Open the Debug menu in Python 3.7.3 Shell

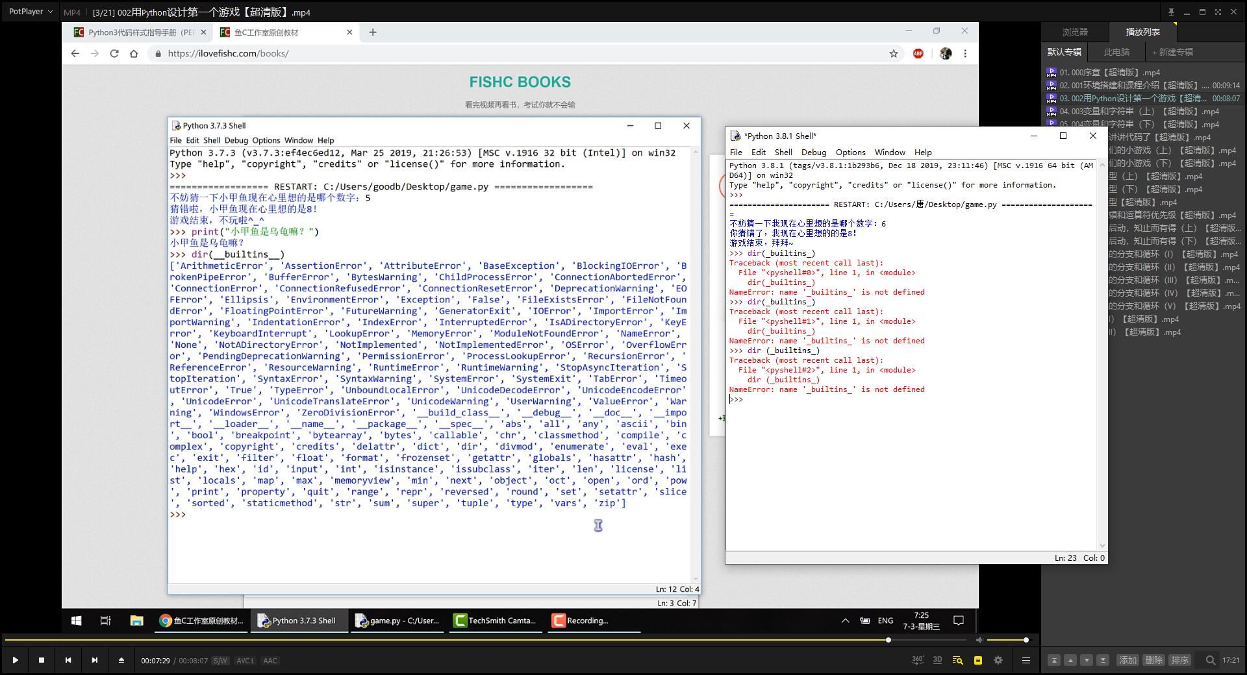(x=236, y=140)
